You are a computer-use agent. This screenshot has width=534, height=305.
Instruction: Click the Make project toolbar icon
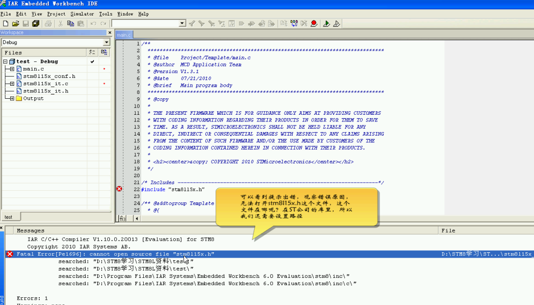294,24
